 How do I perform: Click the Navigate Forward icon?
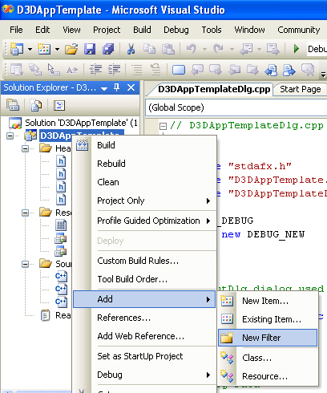tap(272, 49)
